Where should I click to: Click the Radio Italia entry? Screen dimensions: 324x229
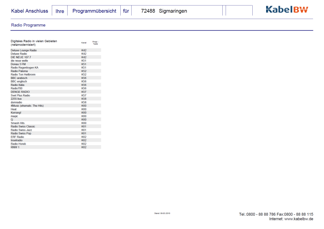click(18, 85)
